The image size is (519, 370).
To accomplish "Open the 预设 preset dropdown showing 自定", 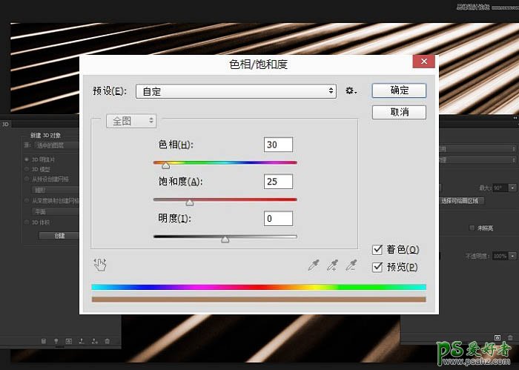I will tap(237, 91).
